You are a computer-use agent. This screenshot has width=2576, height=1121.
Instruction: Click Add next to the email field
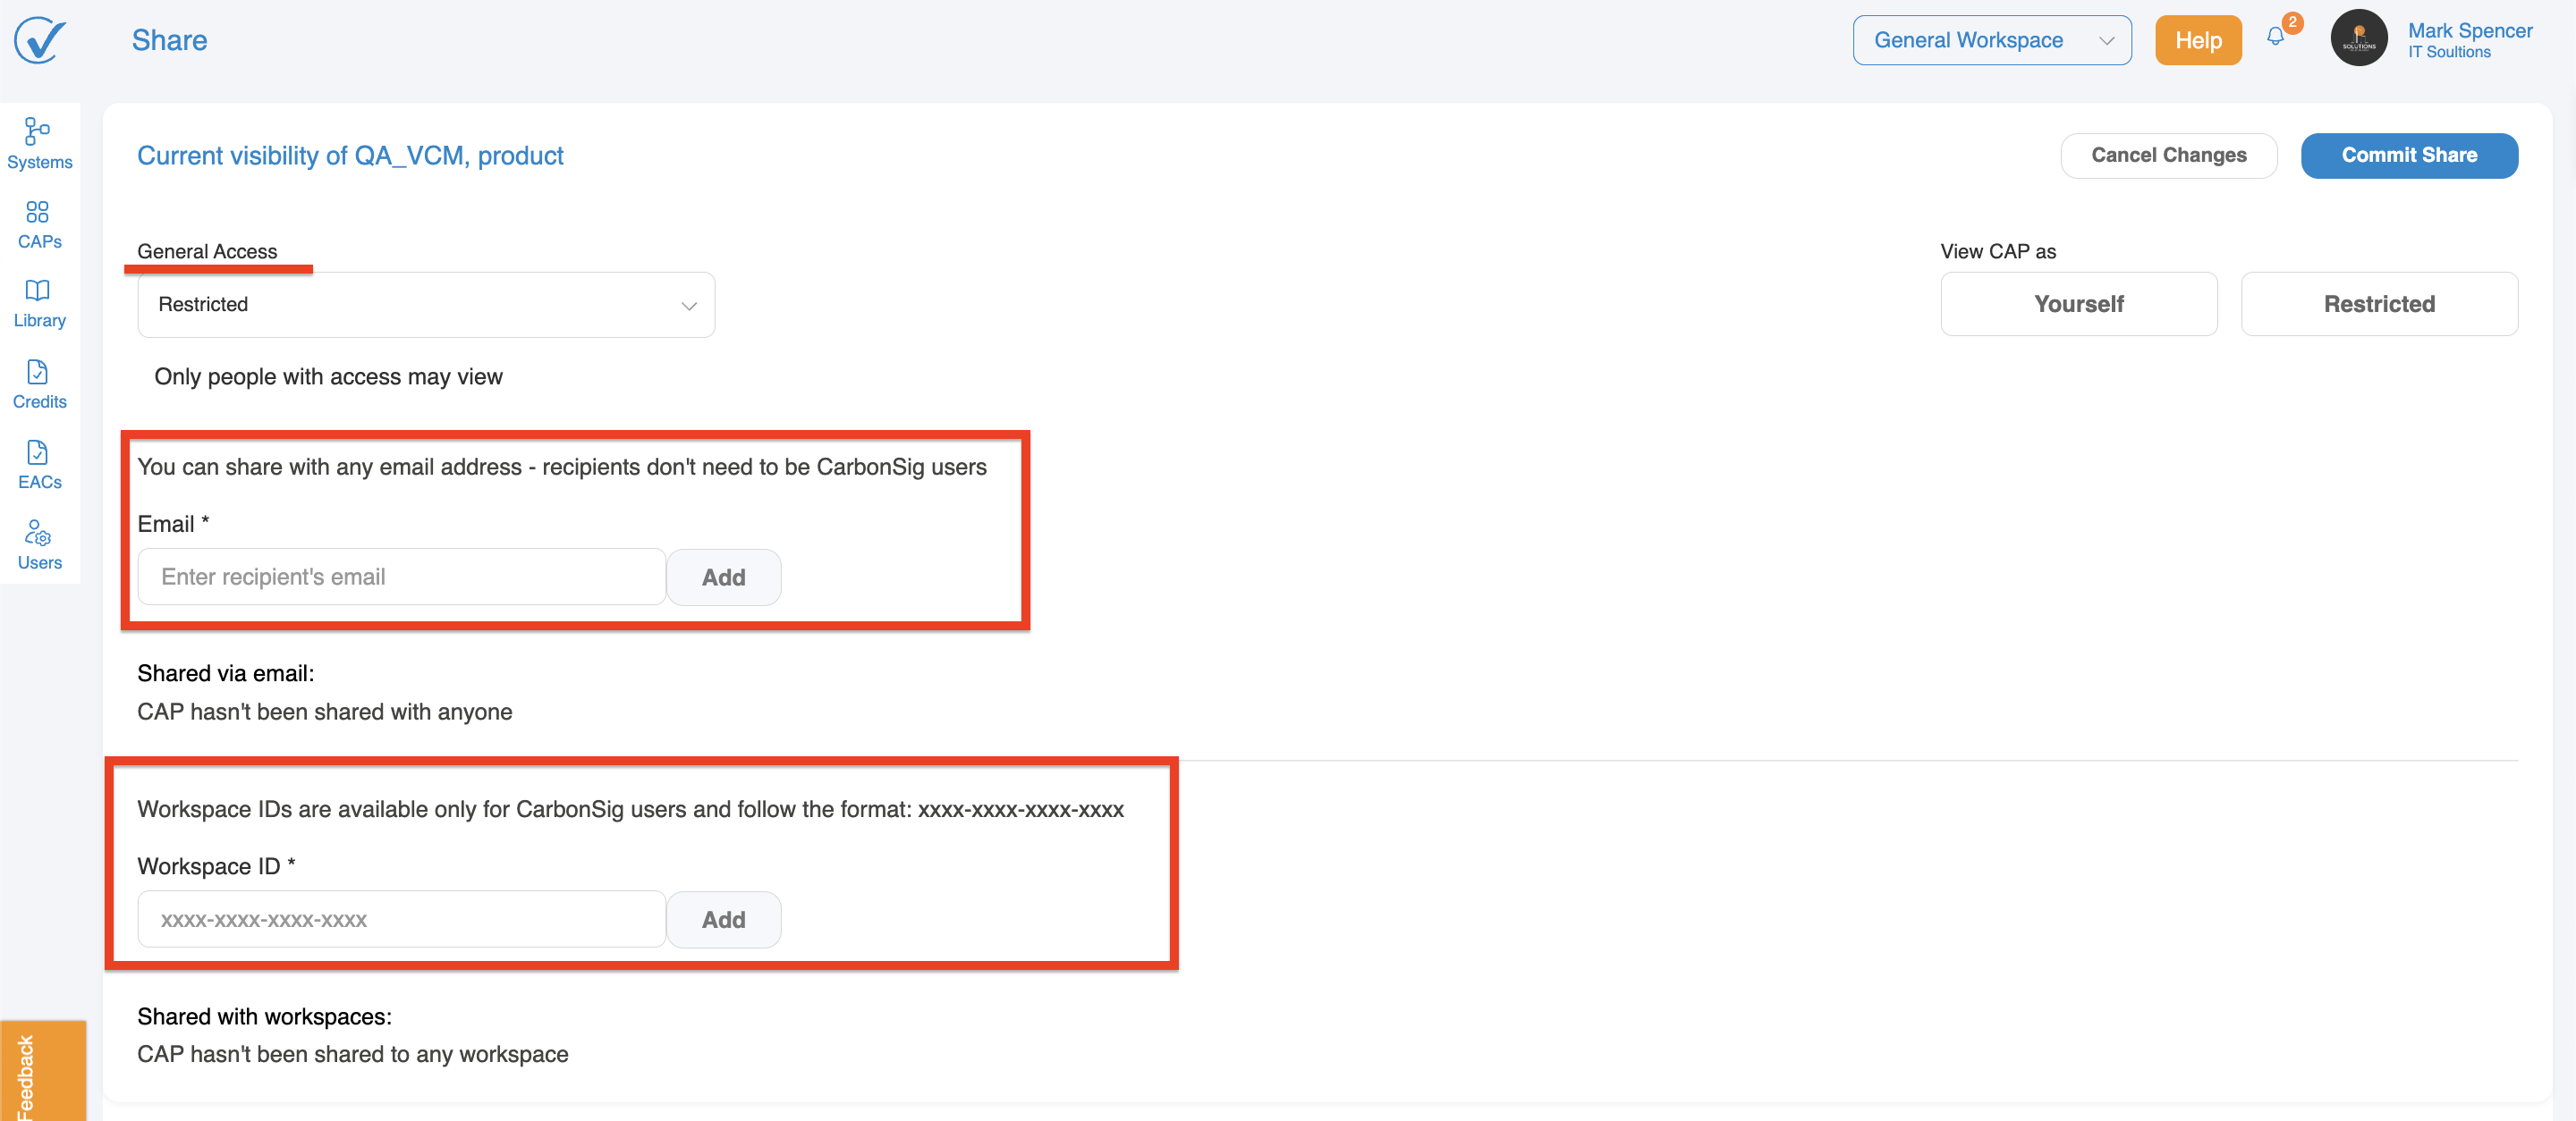723,577
